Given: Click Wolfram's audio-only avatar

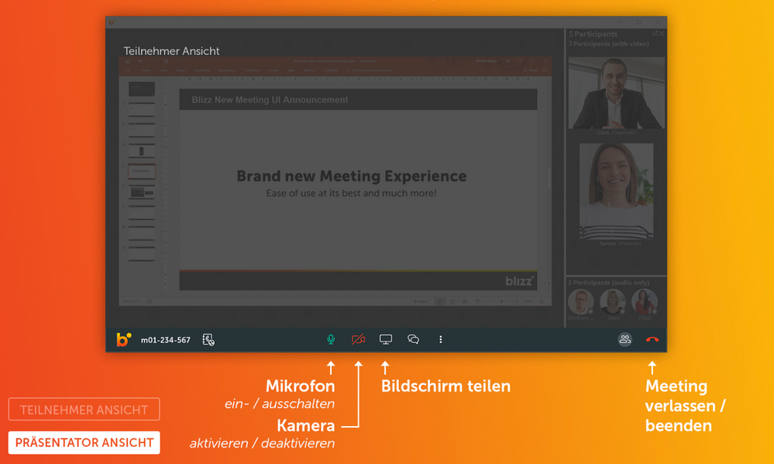Looking at the screenshot, I should click(580, 302).
